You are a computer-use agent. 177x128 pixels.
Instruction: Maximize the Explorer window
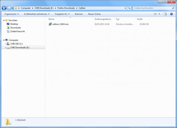pos(165,2)
